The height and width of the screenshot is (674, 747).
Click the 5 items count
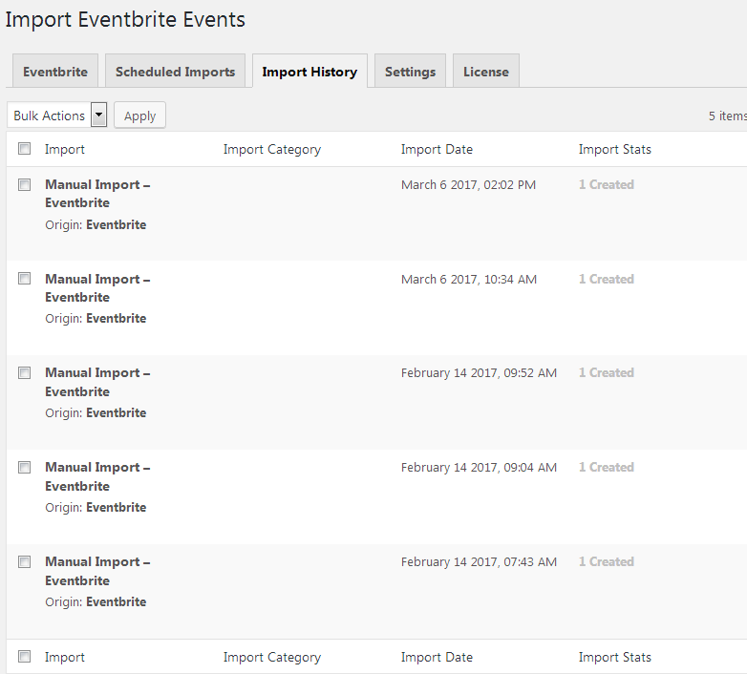[728, 116]
